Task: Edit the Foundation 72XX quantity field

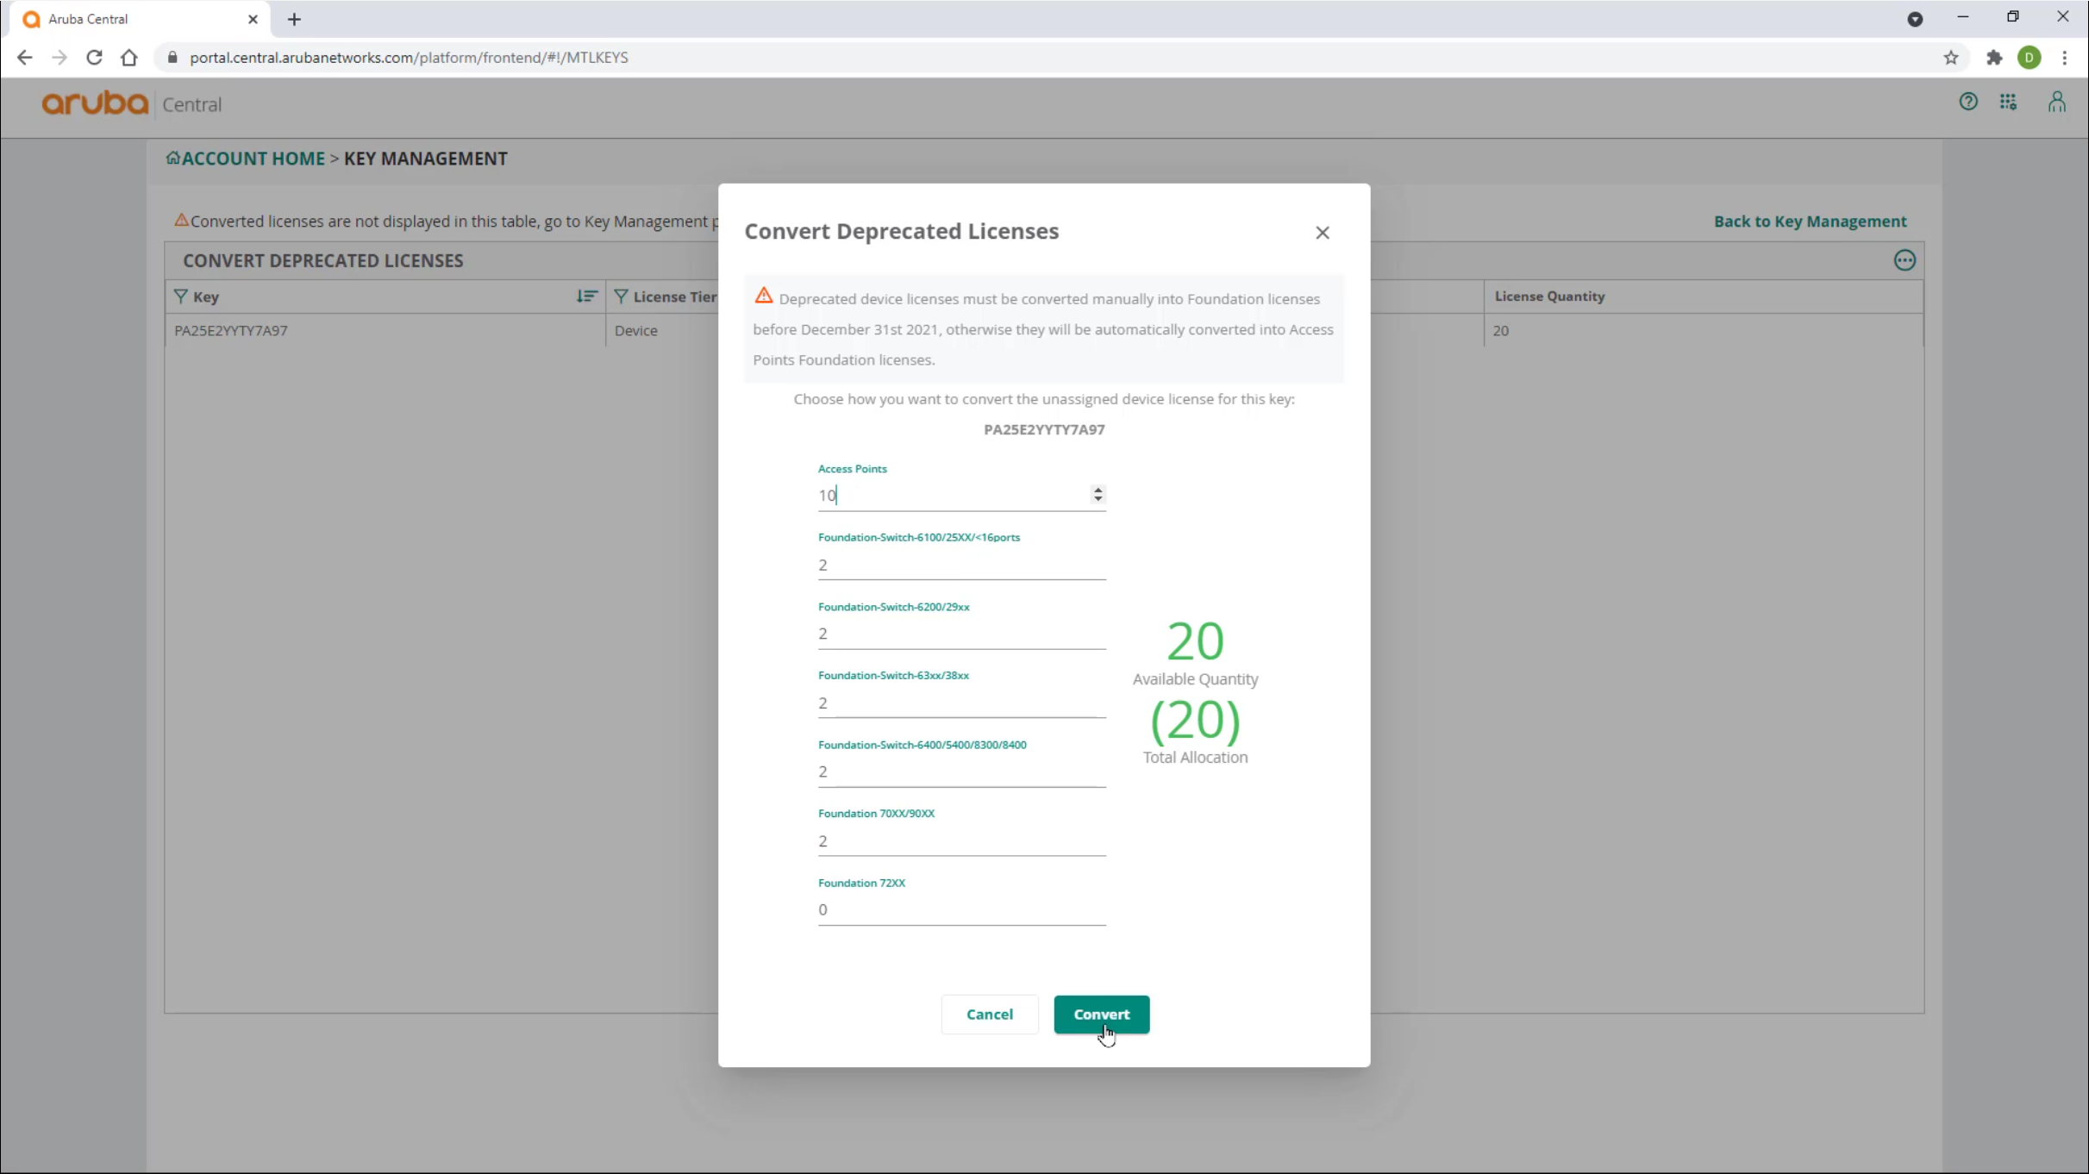Action: click(x=961, y=909)
